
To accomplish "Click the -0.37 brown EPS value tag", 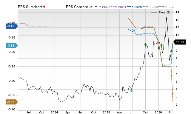I will (x=12, y=102).
